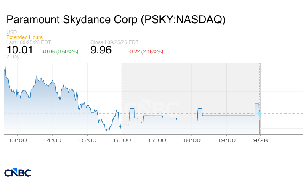Click the 19:00 time axis label
Screen dimensions: 303x189
coord(226,140)
